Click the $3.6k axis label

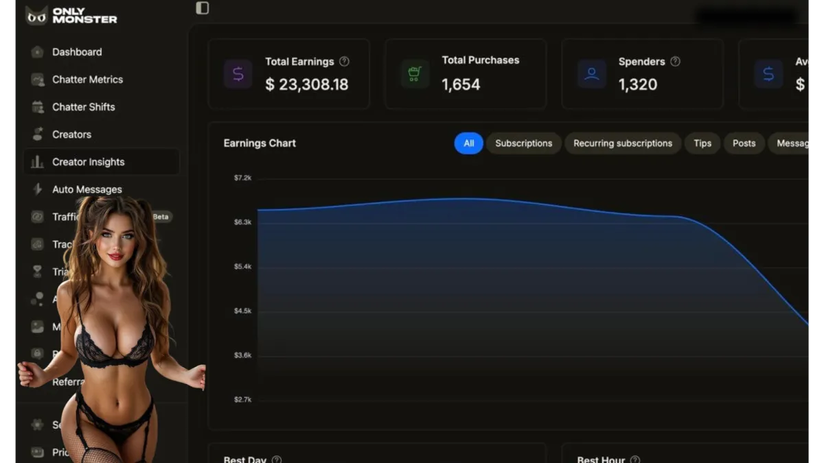[243, 355]
